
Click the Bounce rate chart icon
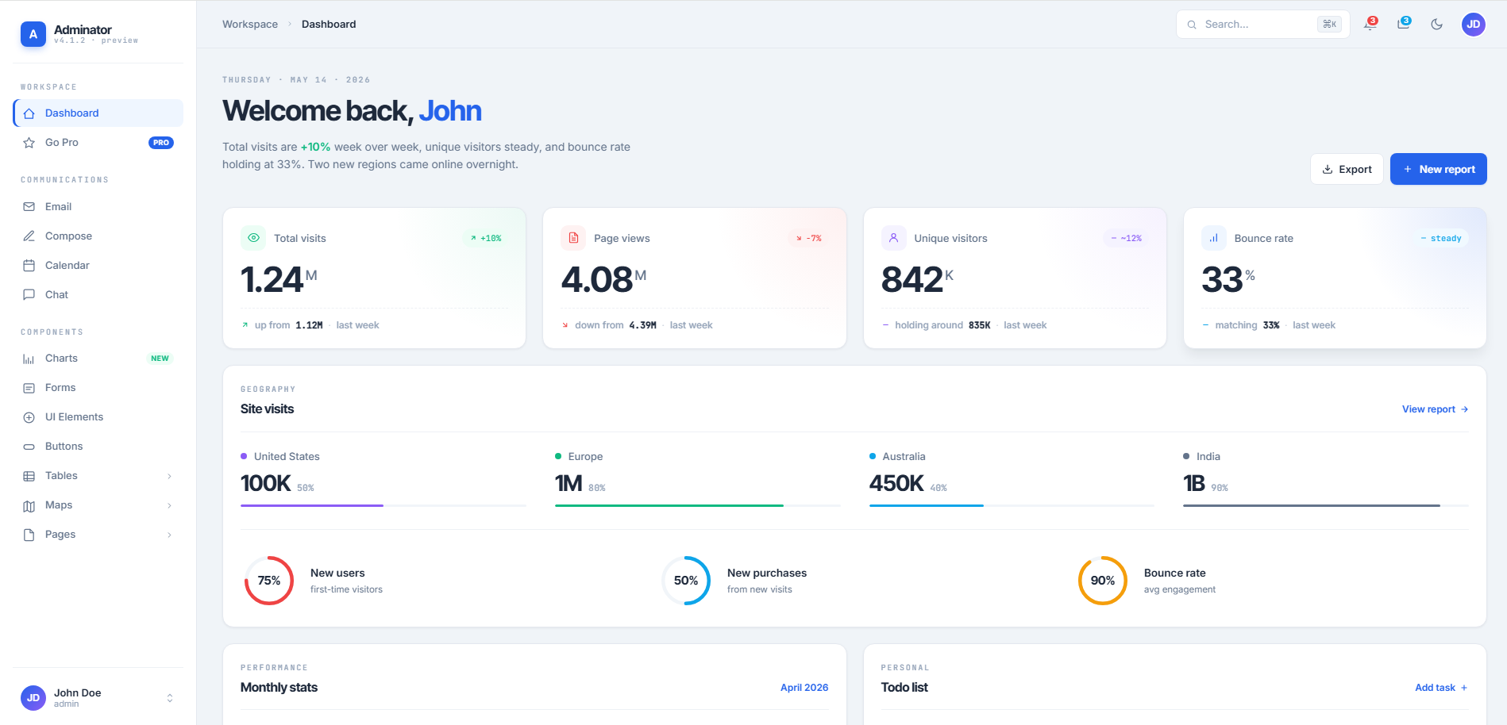click(x=1214, y=238)
